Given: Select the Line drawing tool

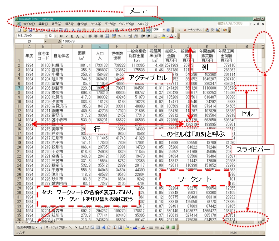Looking at the screenshot, I should click(x=70, y=227).
